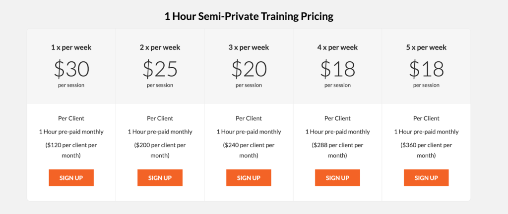Select SIGN UP under 5 x per week

(426, 178)
